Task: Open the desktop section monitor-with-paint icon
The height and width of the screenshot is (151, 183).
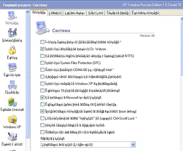Action: 12,68
